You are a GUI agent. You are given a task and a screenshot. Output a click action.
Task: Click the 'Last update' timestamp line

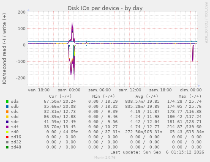point(157,152)
